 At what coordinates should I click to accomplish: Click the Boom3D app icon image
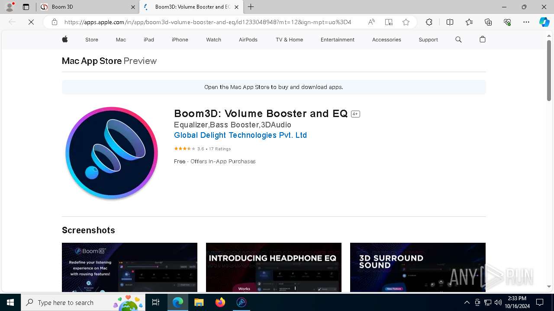click(x=112, y=153)
